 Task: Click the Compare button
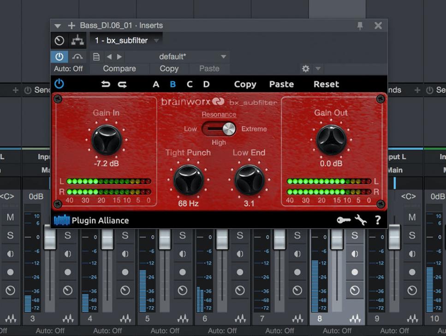pyautogui.click(x=119, y=68)
